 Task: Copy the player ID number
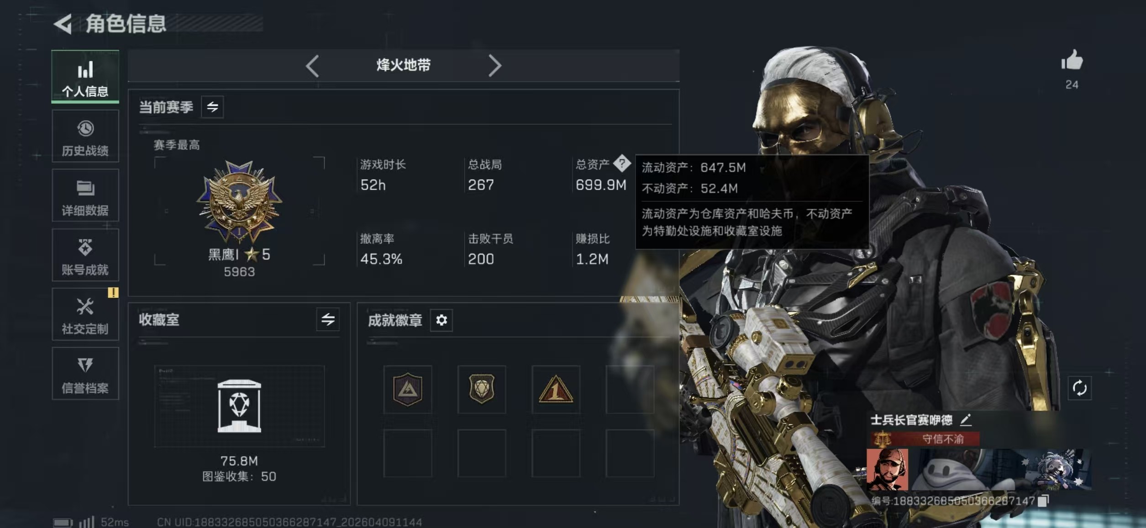pos(1043,501)
